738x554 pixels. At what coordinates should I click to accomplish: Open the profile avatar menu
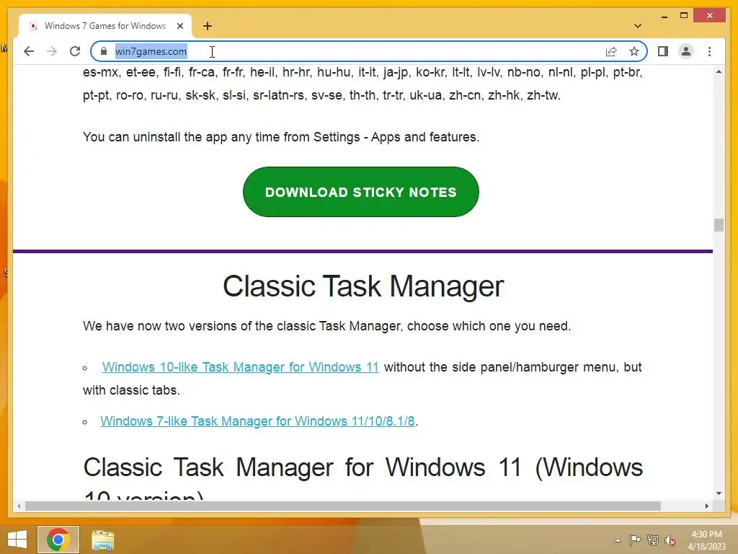point(686,51)
